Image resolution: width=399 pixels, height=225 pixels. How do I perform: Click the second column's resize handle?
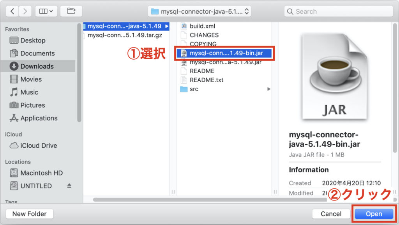(x=275, y=192)
